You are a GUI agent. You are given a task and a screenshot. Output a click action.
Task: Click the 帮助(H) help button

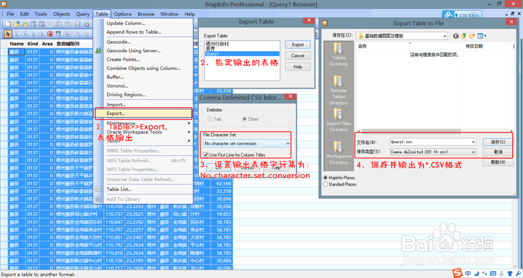[x=498, y=162]
